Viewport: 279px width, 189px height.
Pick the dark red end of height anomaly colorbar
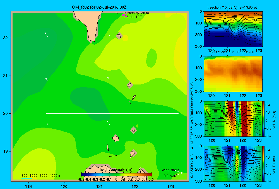151,175
